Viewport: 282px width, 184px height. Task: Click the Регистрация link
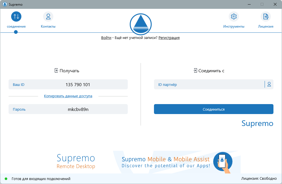click(x=169, y=38)
